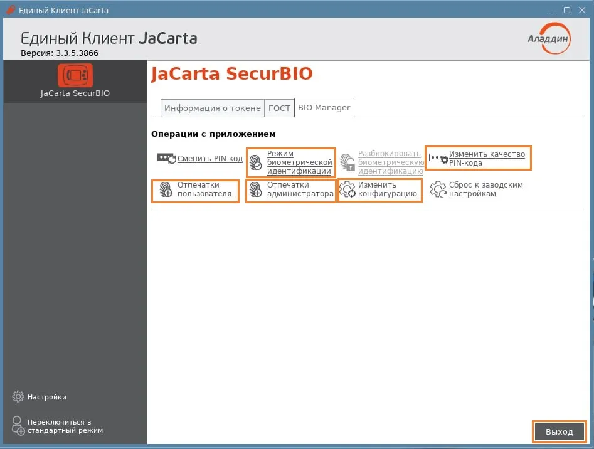Viewport: 594px width, 449px height.
Task: Click Разблокировать биометрическую идентификацию link
Action: click(391, 162)
